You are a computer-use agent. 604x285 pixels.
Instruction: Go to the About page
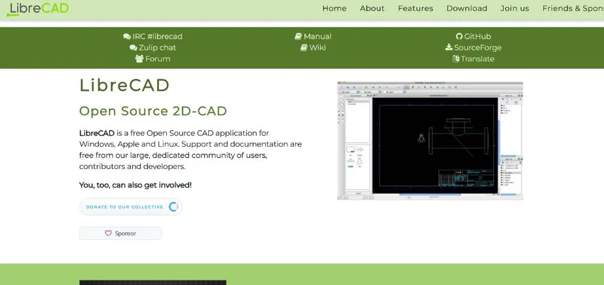click(372, 9)
